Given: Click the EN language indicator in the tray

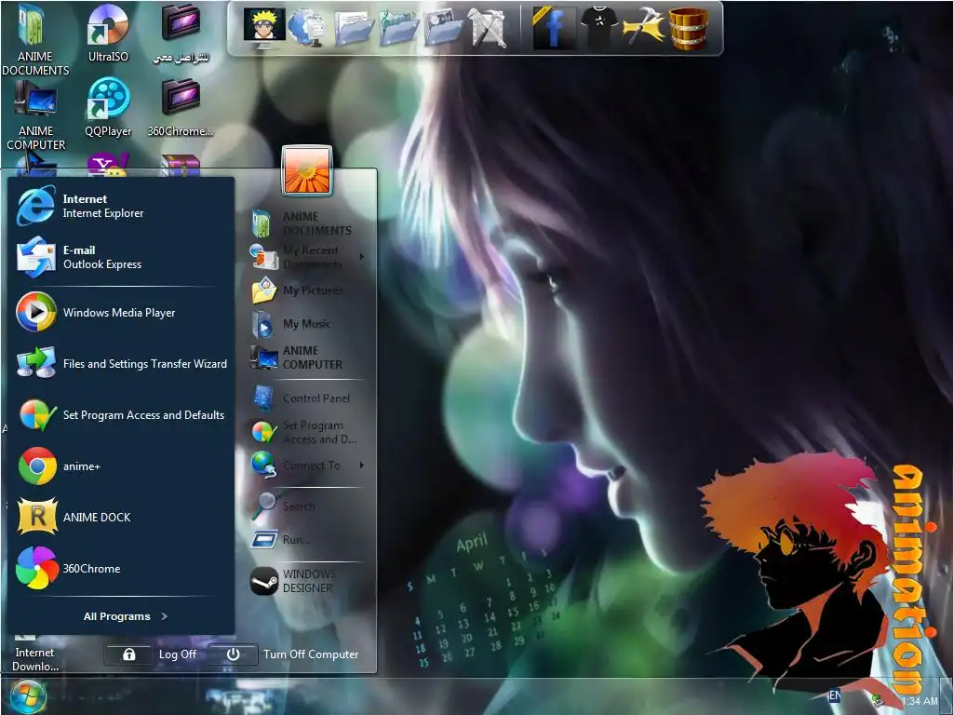Looking at the screenshot, I should [x=835, y=695].
